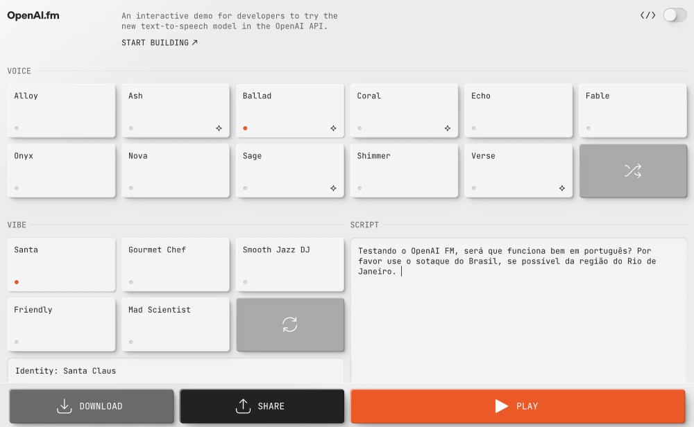Toggle the code view switch
694x427 pixels.
click(675, 15)
